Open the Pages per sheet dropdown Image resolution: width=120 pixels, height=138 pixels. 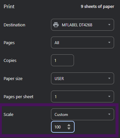pyautogui.click(x=83, y=97)
